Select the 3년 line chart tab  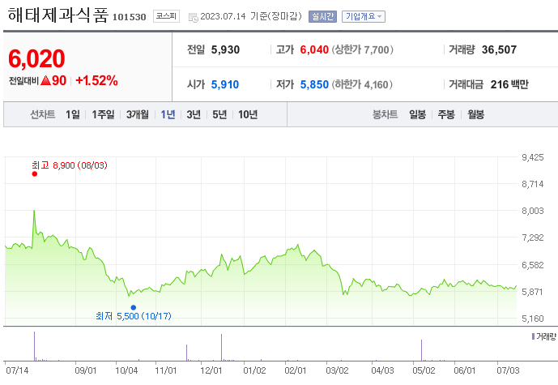pyautogui.click(x=194, y=114)
